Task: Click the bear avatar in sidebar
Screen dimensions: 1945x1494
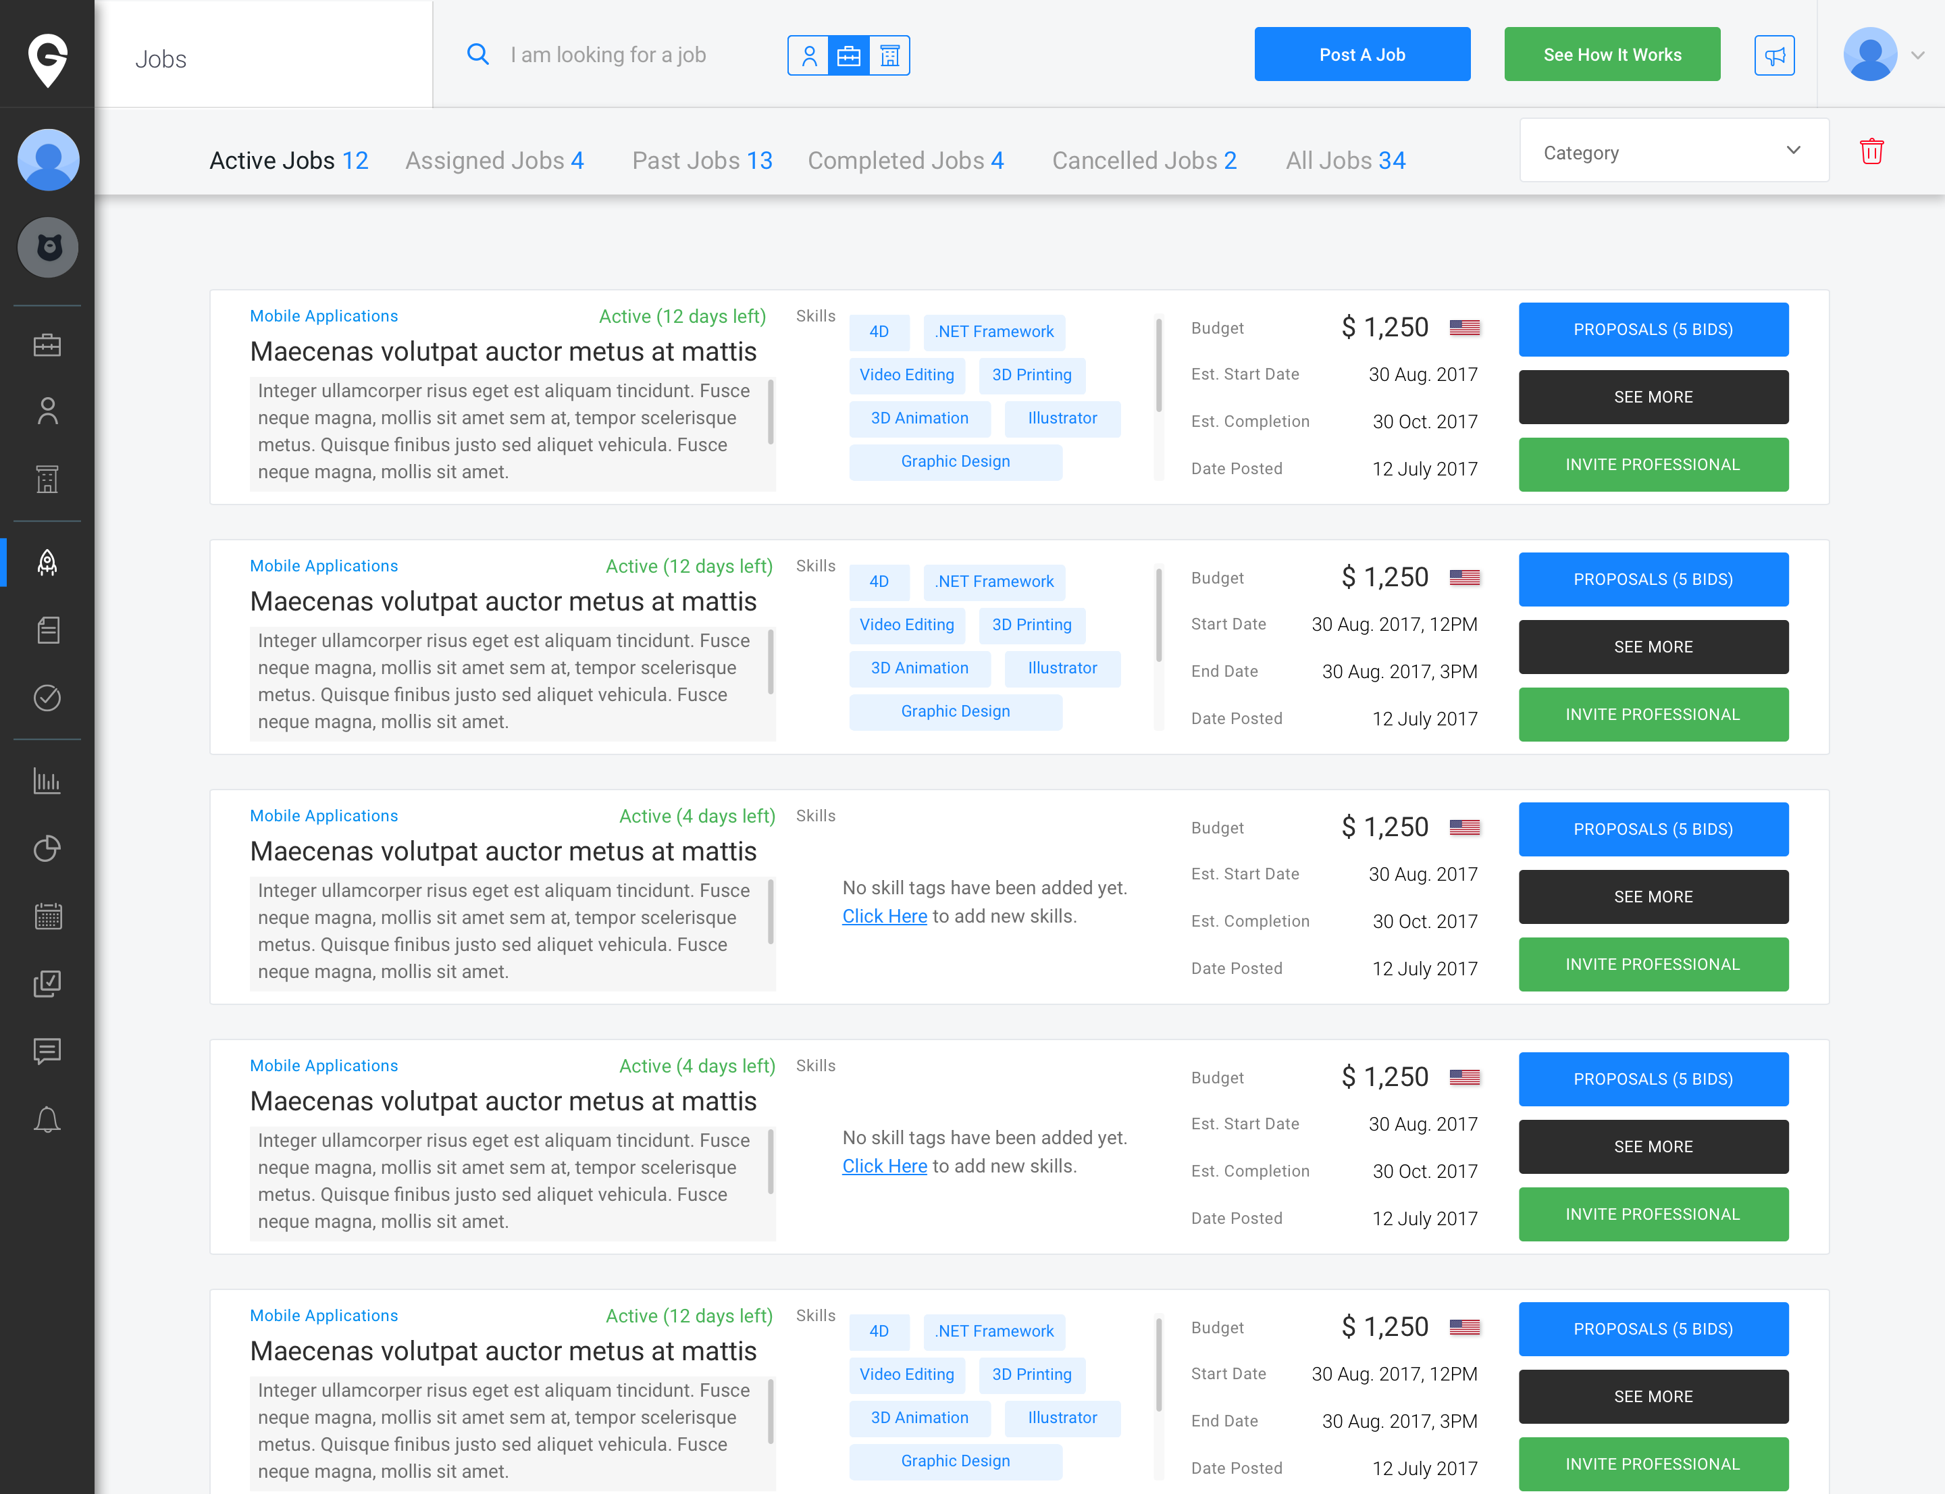Action: pos(48,247)
